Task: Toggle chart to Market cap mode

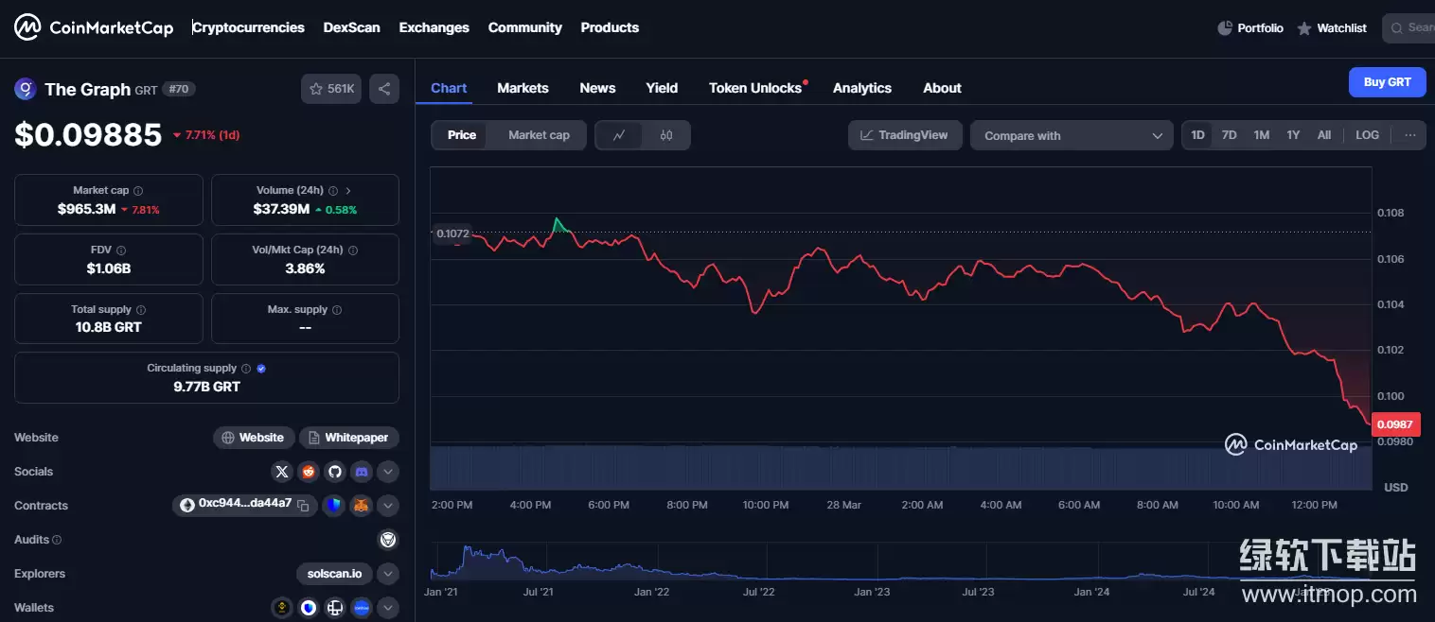Action: point(539,135)
